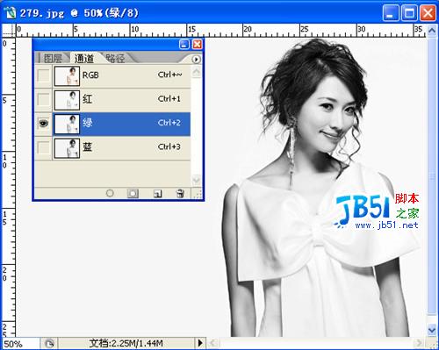Select the Blue (蓝) channel row
Viewport: 439px width, 350px height.
click(x=121, y=147)
